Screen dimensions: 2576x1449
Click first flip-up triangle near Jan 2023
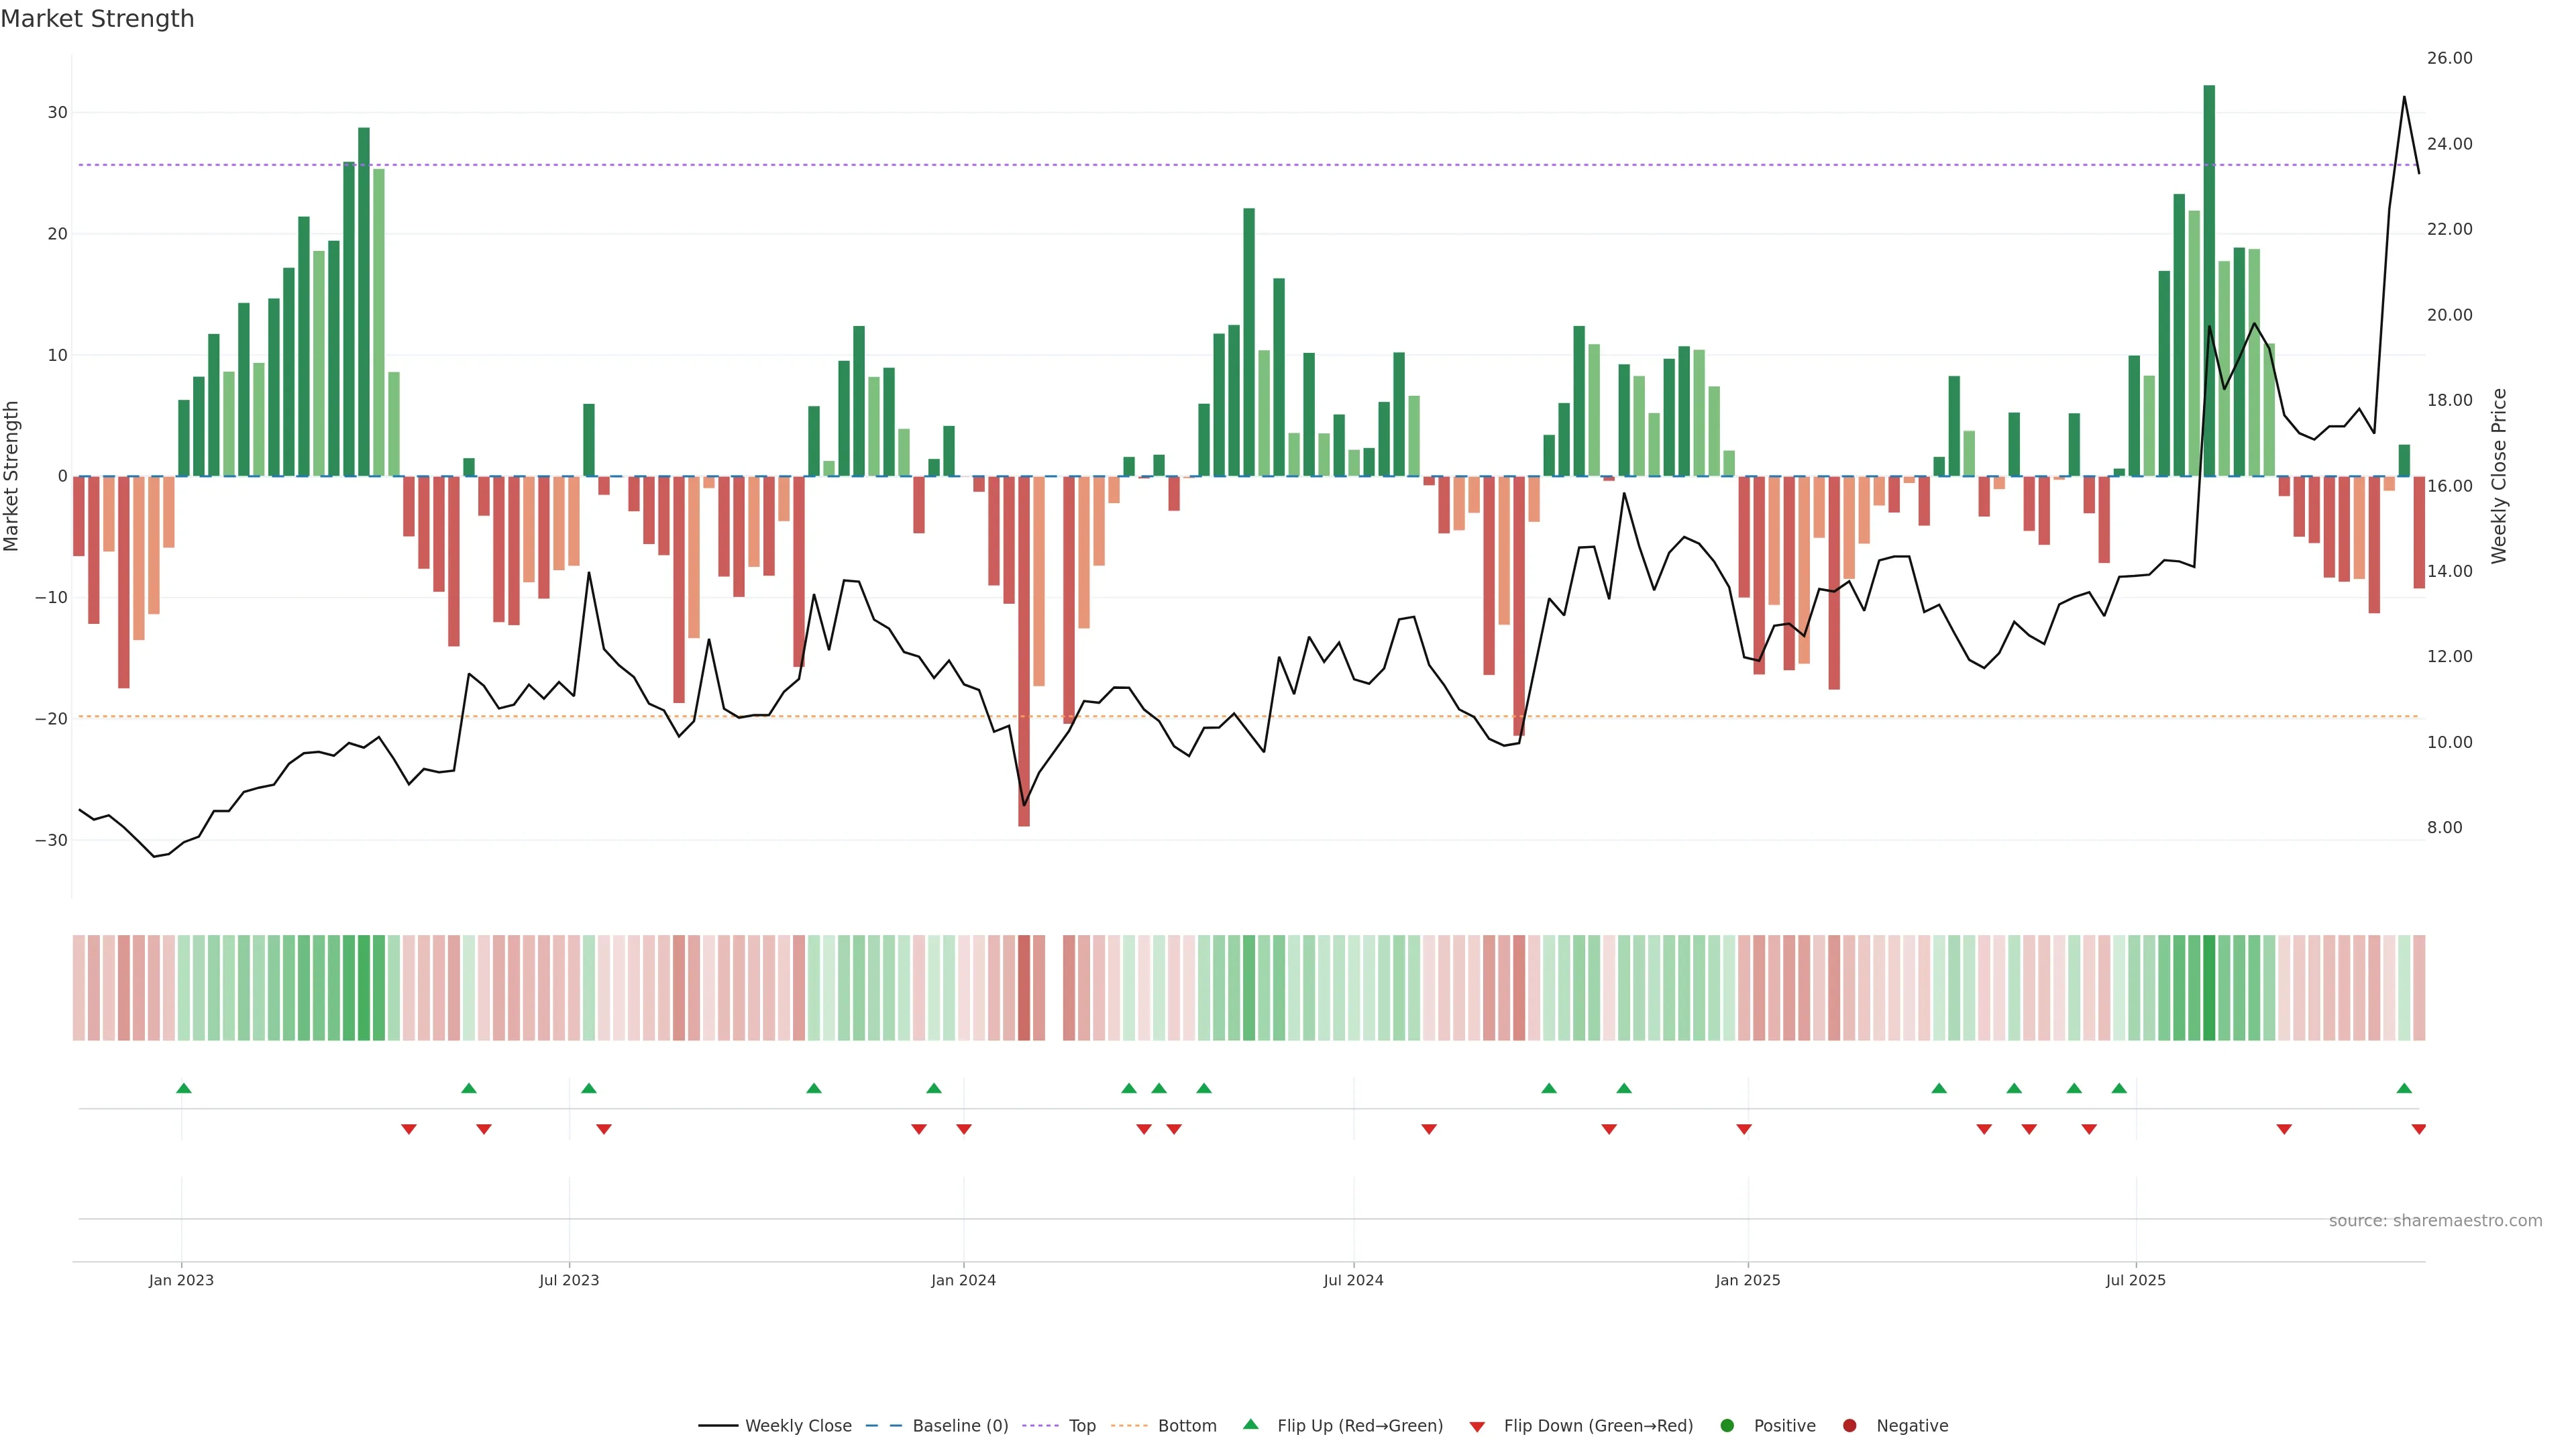tap(184, 1088)
